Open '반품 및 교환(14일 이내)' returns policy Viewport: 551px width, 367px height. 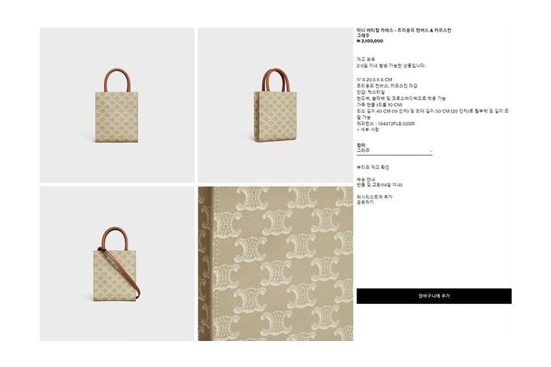pos(379,185)
